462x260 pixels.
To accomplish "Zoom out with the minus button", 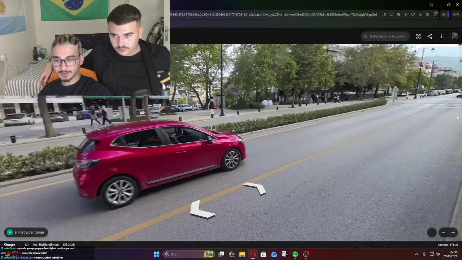I will point(444,232).
